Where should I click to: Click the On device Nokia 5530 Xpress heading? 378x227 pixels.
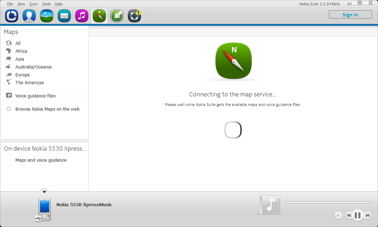[x=45, y=148]
